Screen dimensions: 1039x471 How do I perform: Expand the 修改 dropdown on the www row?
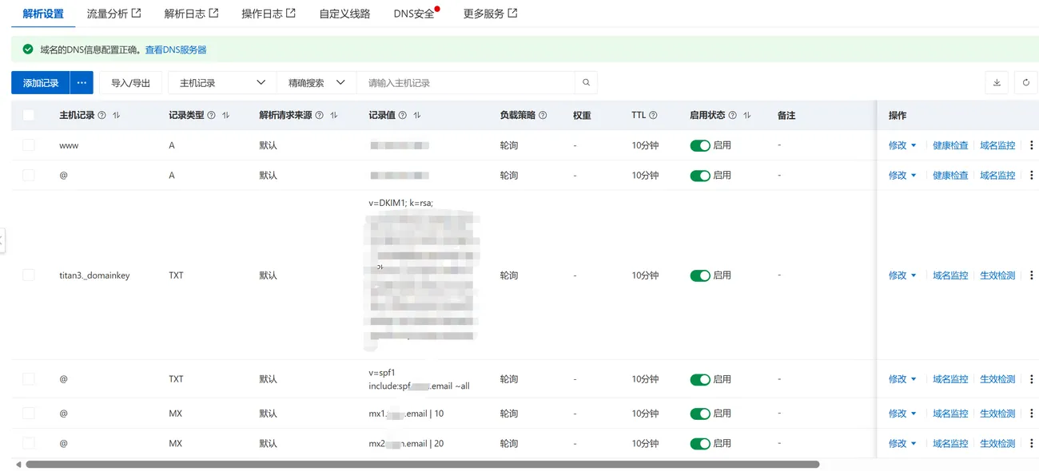914,145
